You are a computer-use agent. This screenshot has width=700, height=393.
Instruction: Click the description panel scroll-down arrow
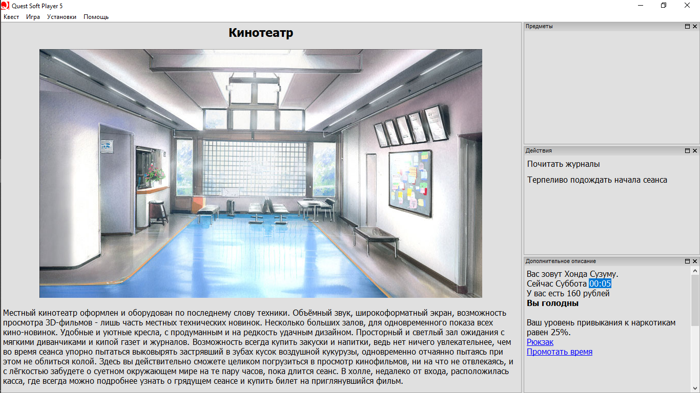pos(695,387)
